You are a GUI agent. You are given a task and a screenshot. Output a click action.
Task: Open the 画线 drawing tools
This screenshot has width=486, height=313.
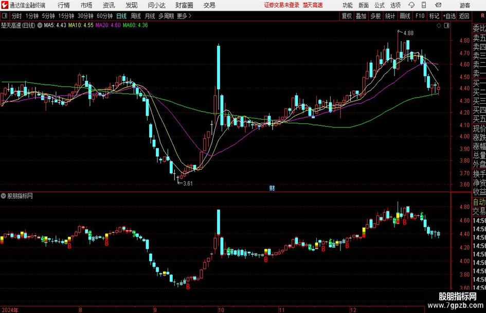pos(405,16)
